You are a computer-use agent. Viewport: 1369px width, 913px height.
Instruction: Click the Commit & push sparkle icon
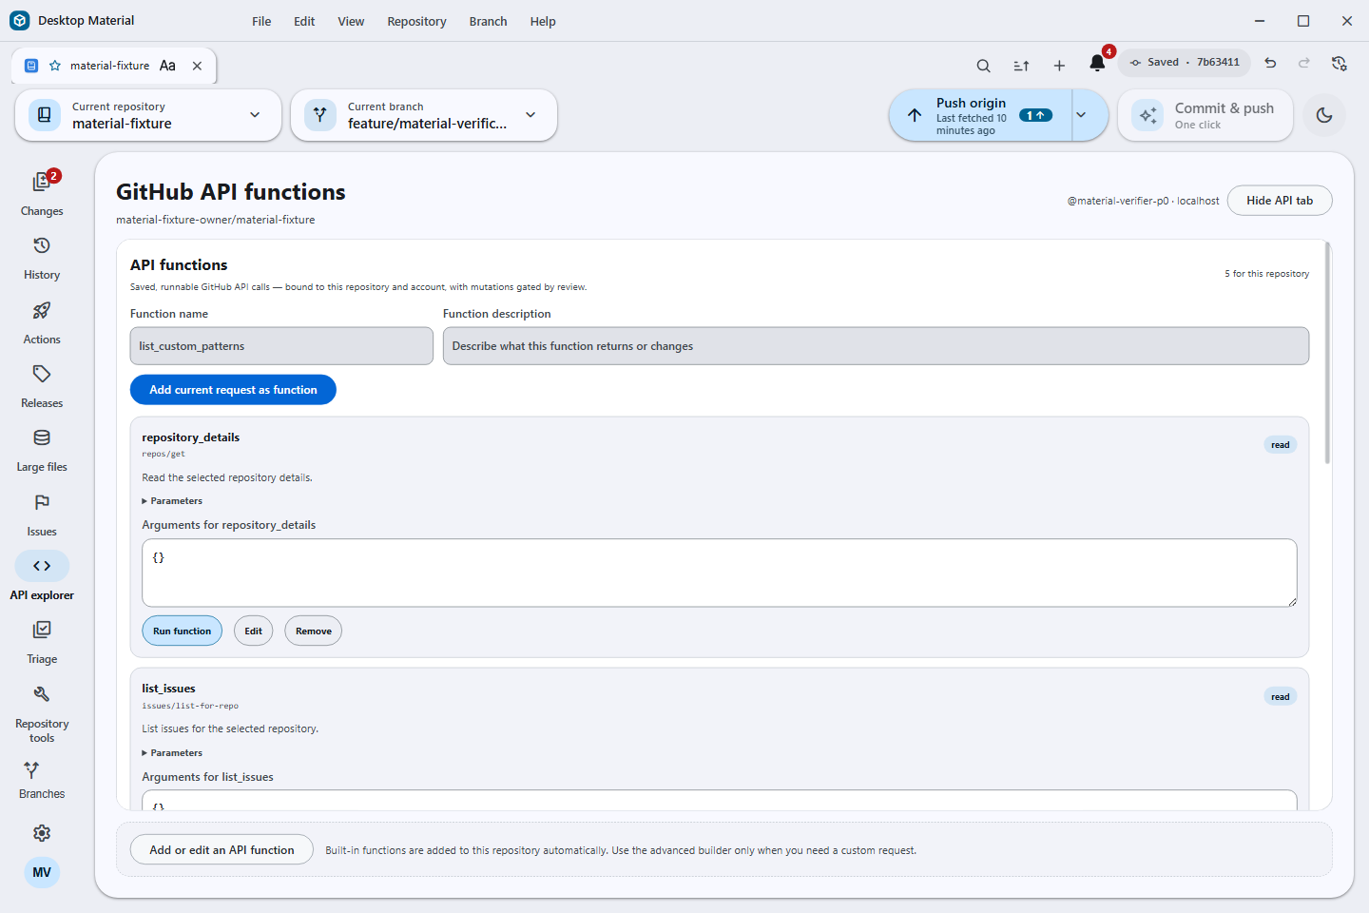point(1148,115)
